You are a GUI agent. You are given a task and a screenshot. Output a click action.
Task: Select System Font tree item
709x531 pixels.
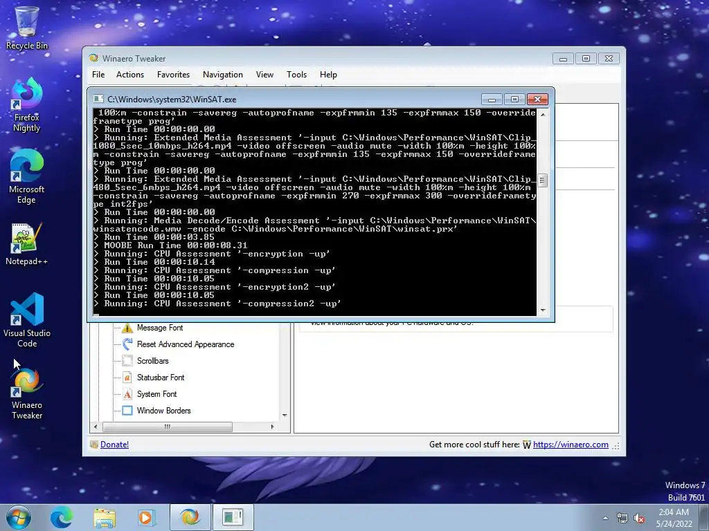click(157, 394)
